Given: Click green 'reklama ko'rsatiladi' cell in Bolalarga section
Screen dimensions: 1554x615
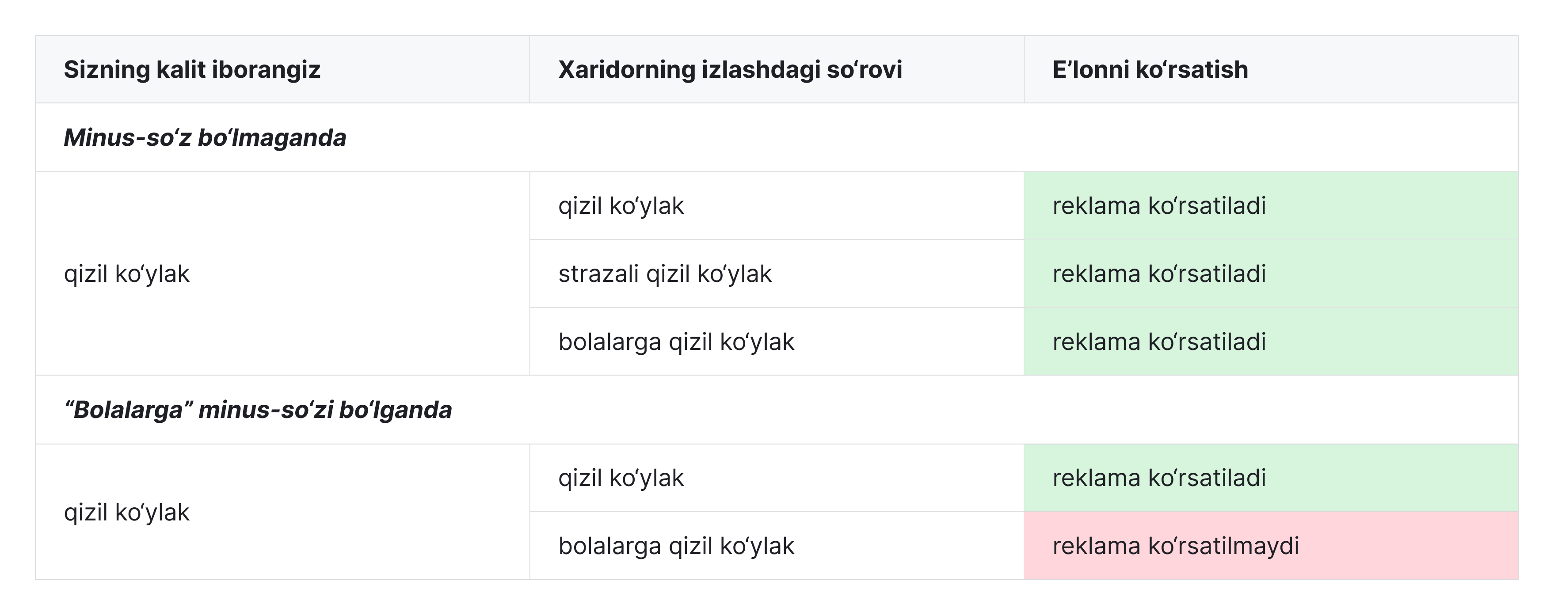Looking at the screenshot, I should point(1270,478).
